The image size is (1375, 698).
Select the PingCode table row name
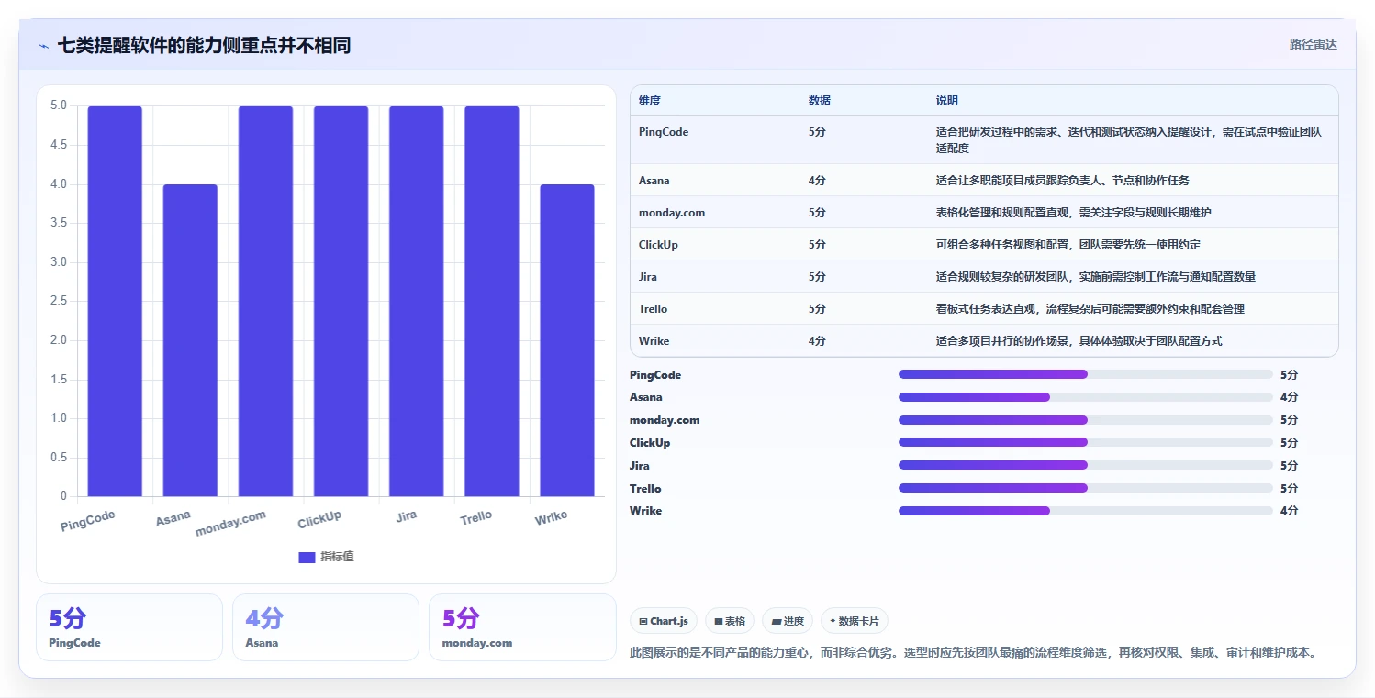[x=664, y=132]
